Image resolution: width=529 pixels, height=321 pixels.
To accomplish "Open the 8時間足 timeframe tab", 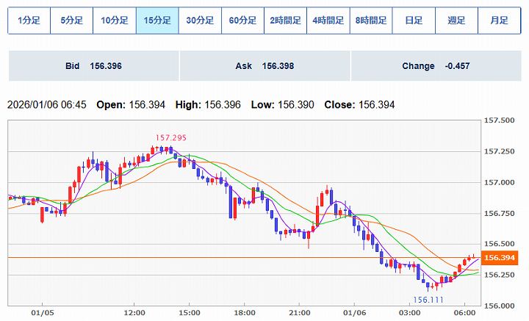I will tap(370, 21).
